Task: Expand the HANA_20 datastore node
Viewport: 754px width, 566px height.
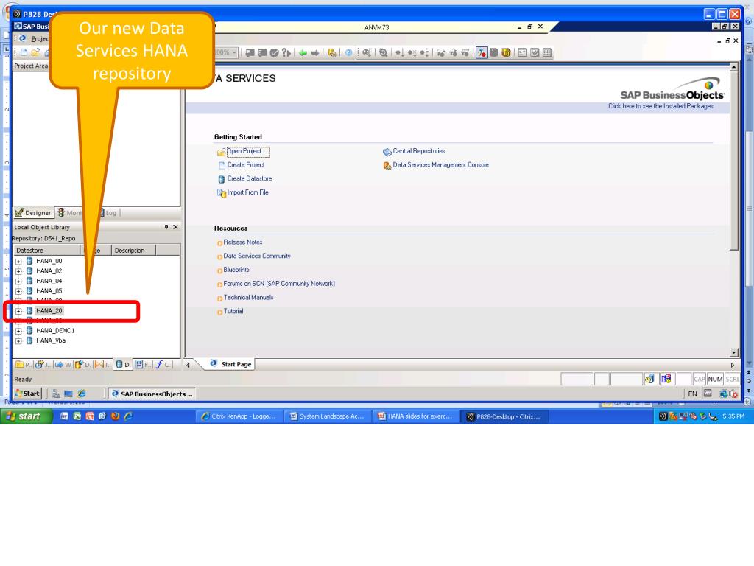Action: 18,311
